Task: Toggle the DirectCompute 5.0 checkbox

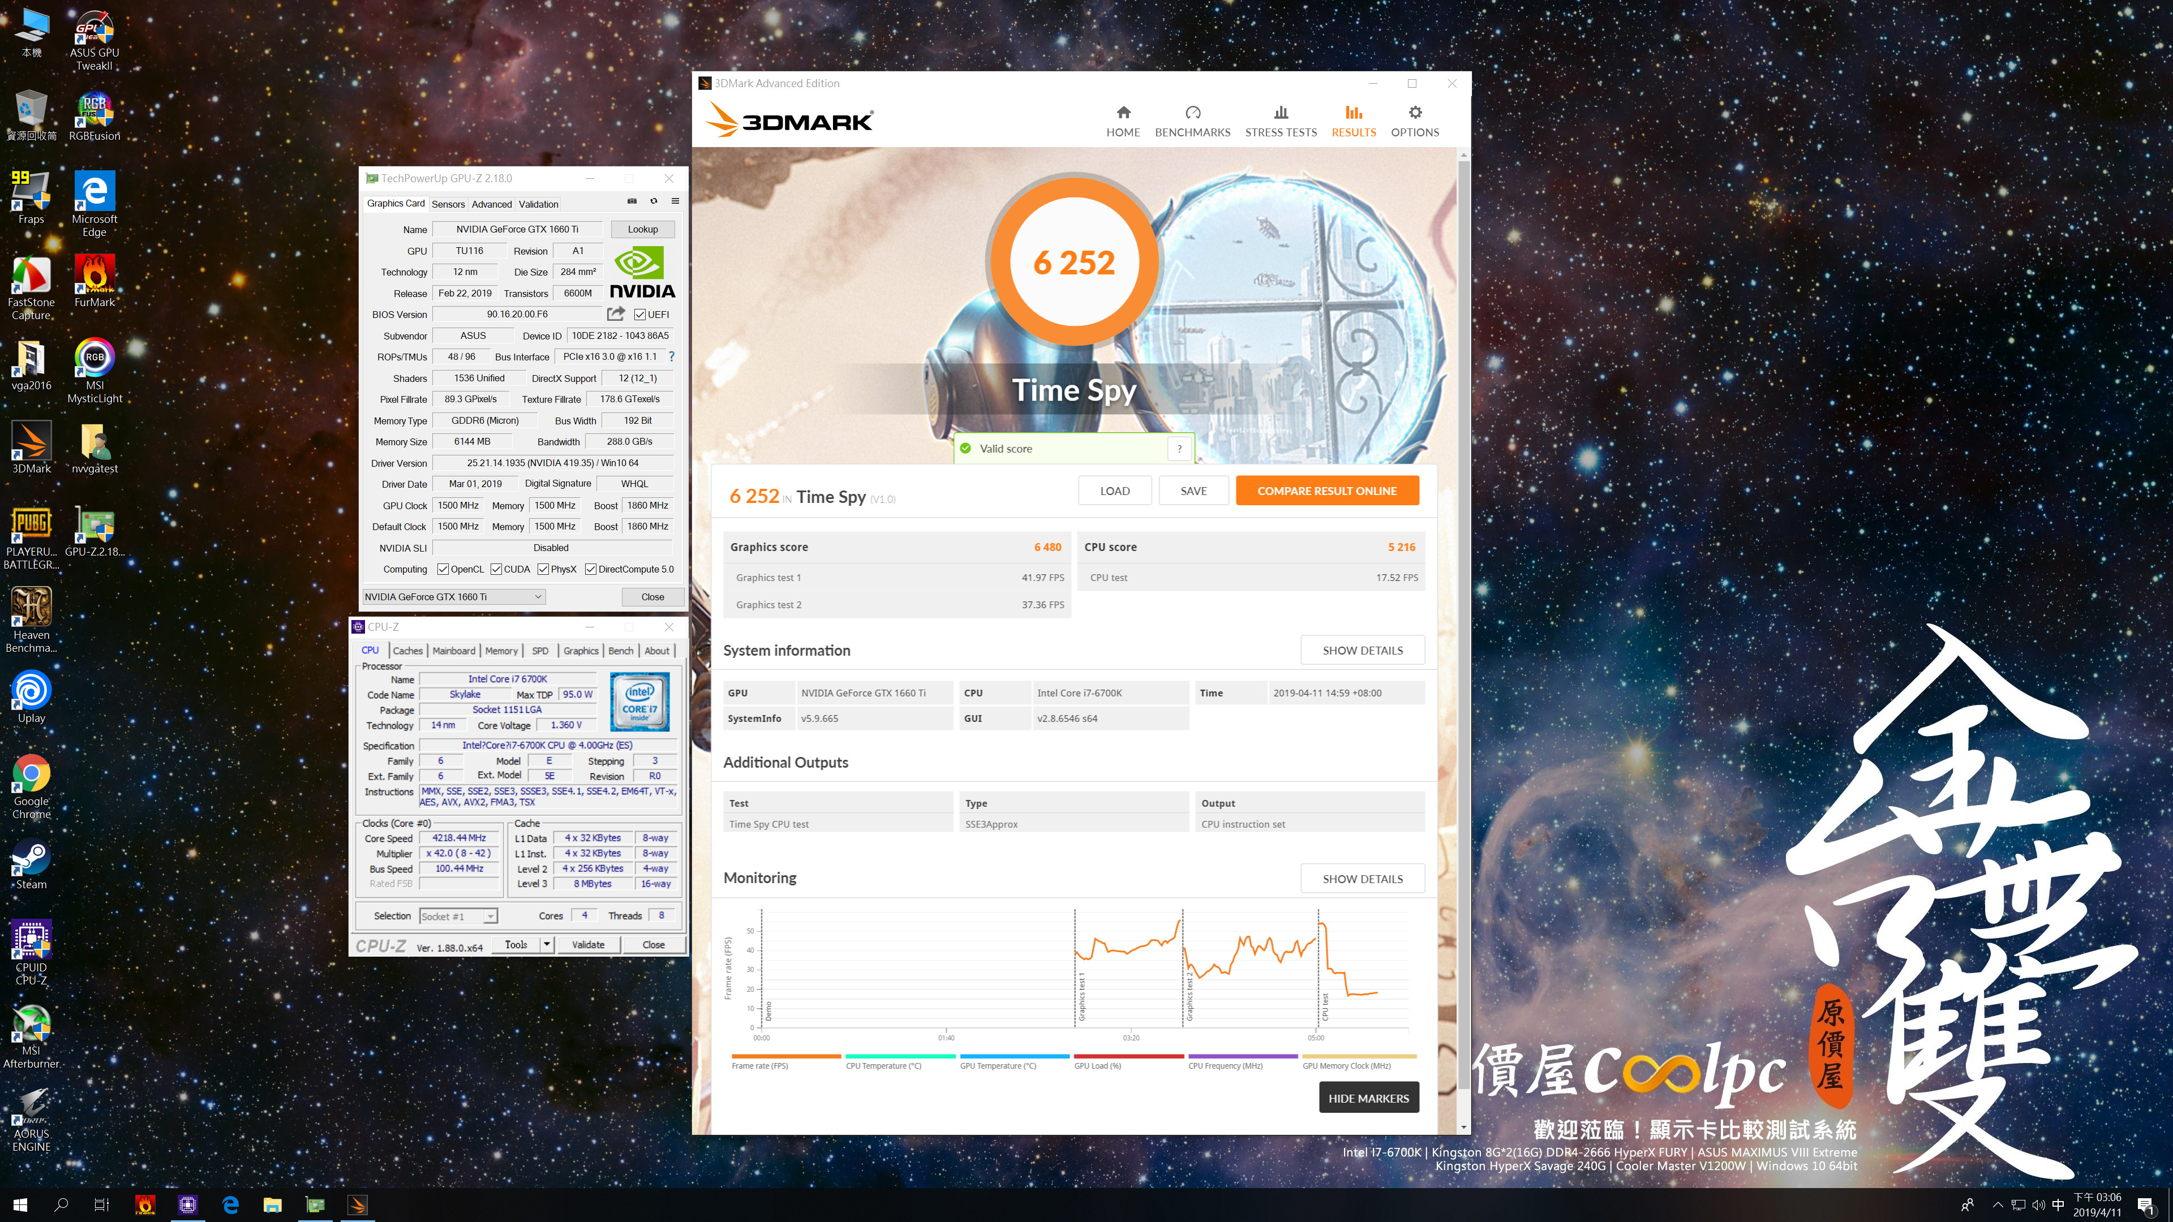Action: (590, 569)
